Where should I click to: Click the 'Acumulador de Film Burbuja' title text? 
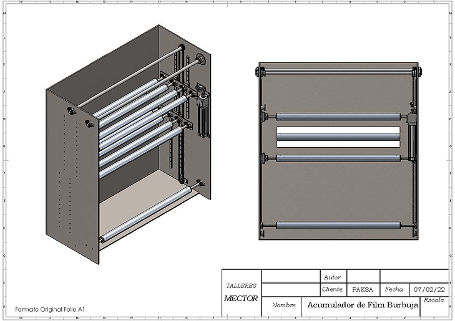[363, 305]
